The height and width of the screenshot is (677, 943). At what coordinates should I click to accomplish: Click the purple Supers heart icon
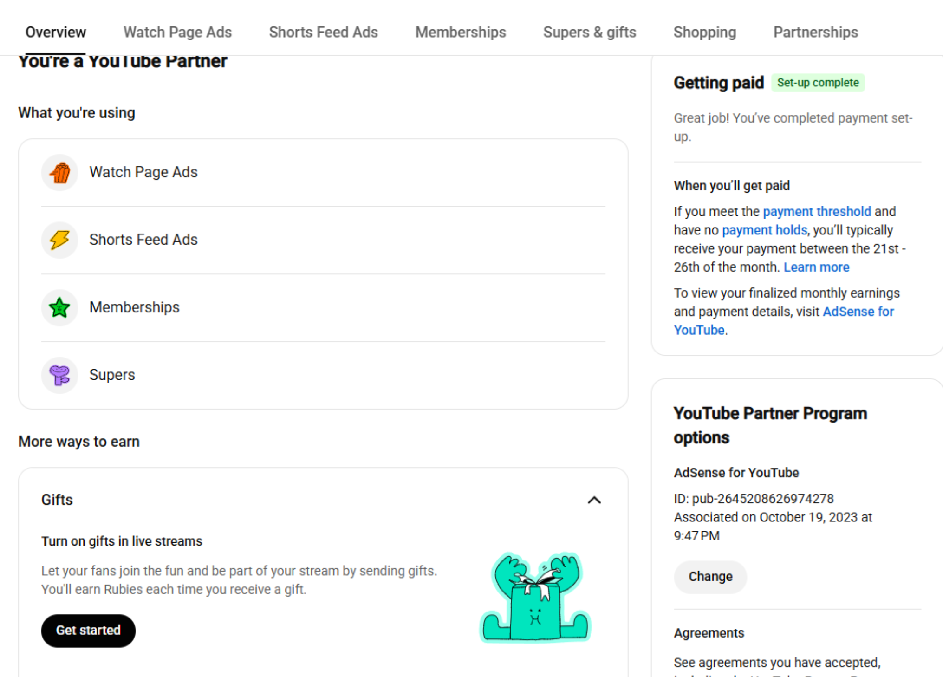(60, 375)
